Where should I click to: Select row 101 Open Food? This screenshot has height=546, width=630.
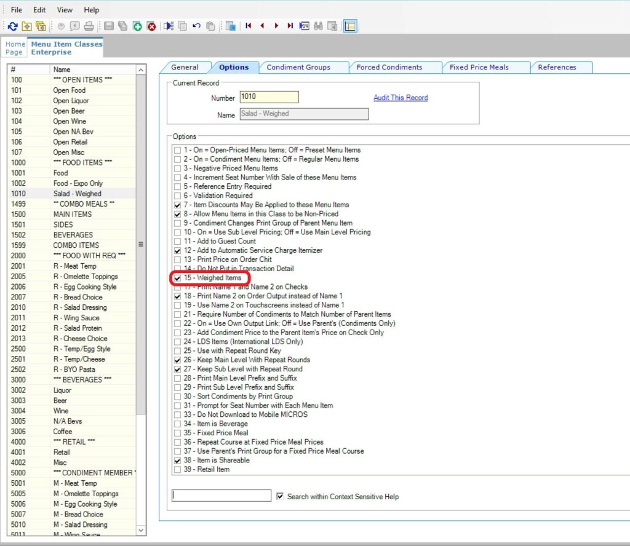pos(72,90)
